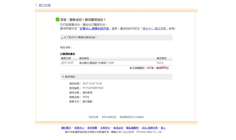The width and height of the screenshot is (236, 140).
Task: Open the 露天拍賣 home link
Action: 45,5
